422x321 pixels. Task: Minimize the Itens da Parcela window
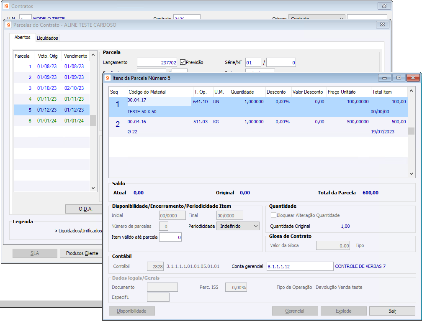tap(384, 78)
